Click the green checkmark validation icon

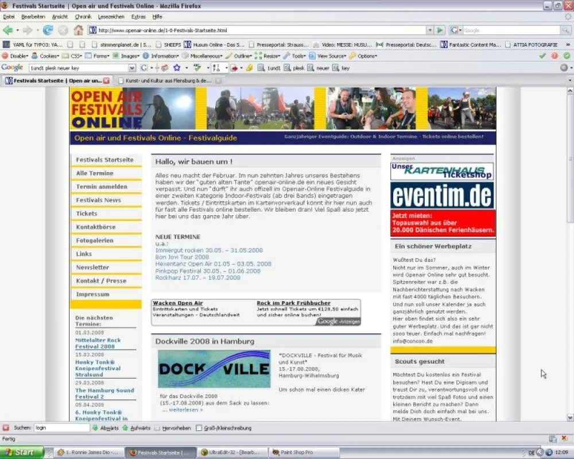coord(542,56)
